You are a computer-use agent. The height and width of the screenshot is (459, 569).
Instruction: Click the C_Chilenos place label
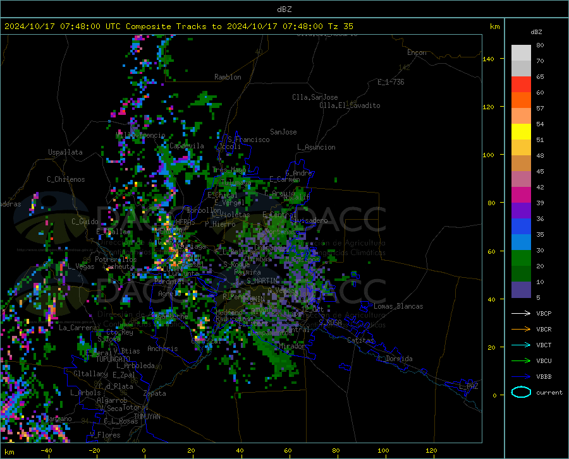(66, 179)
